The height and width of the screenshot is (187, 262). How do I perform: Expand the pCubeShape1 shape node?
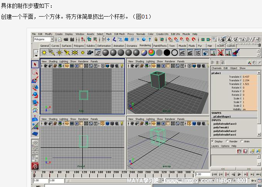(222, 116)
